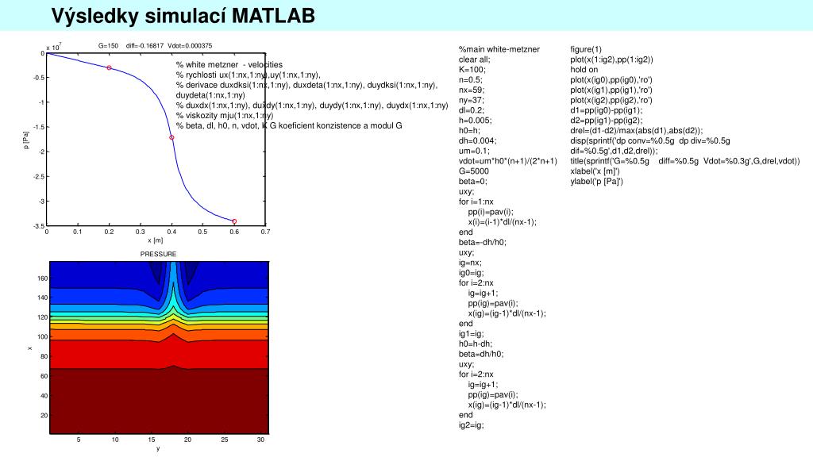Click the '% white metzner - velocities' comment

coord(229,65)
